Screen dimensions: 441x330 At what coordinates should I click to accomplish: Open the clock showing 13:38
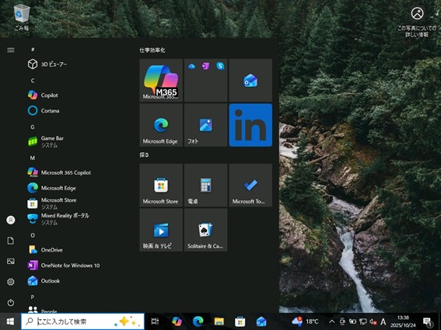(403, 321)
